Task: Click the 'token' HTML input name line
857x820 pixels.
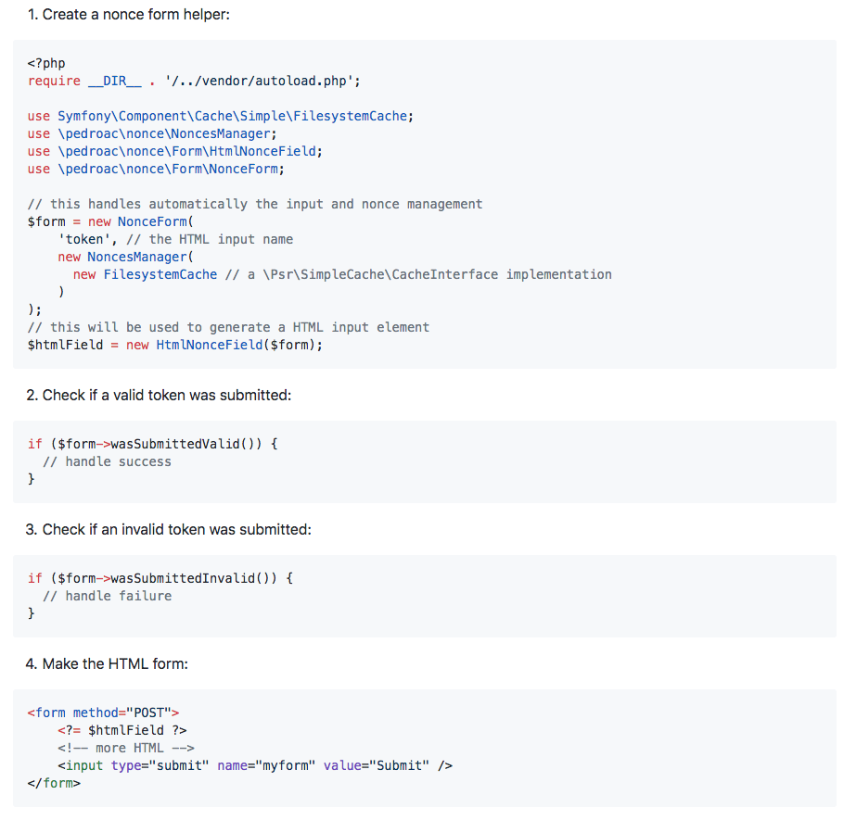Action: pos(175,239)
